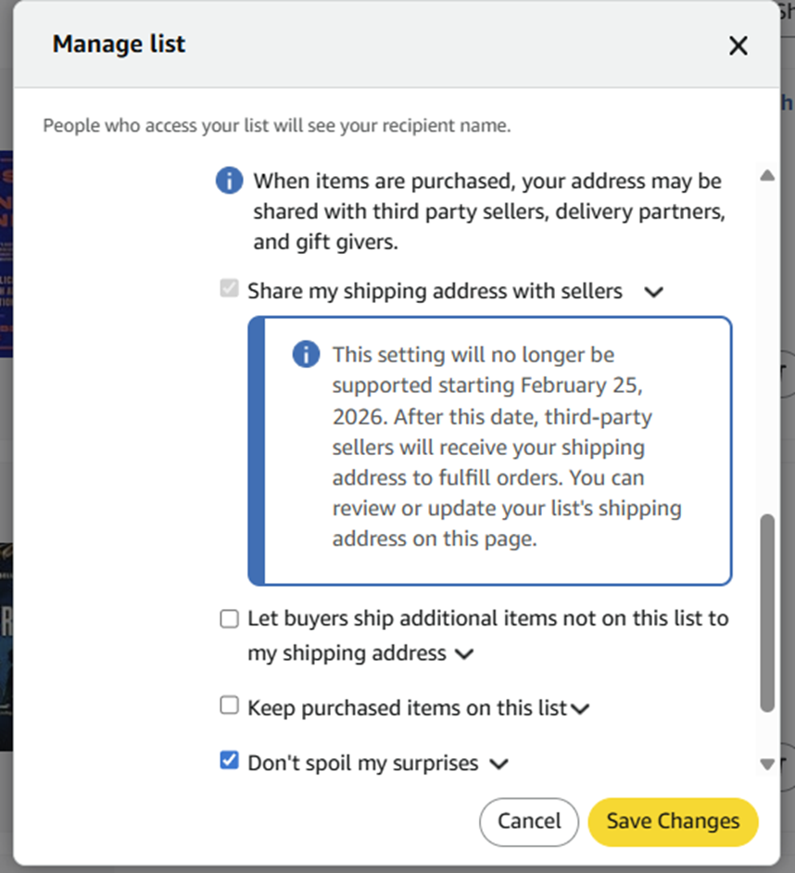This screenshot has height=873, width=795.
Task: Expand chevron next to Share my shipping address
Action: 653,292
